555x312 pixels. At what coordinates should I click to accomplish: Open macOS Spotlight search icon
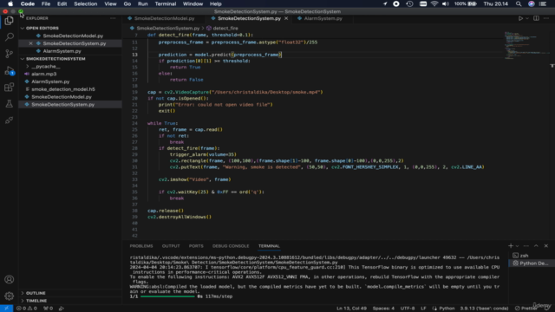[x=519, y=3]
